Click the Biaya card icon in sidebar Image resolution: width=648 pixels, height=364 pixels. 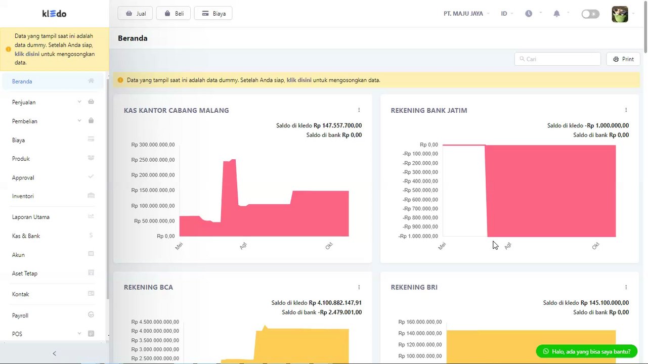(91, 140)
